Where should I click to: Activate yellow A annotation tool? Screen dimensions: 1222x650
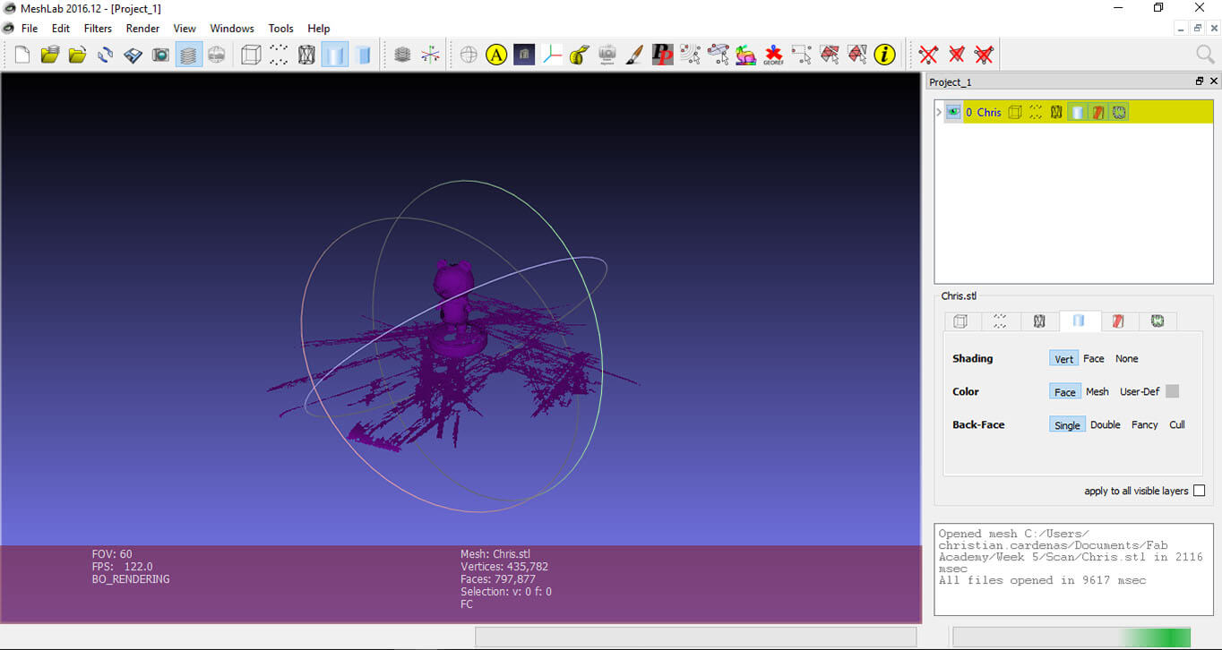click(x=496, y=55)
